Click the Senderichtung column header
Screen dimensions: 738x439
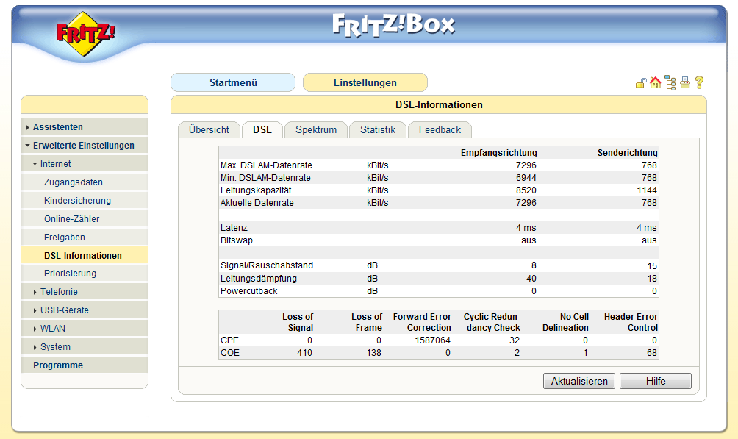coord(628,153)
